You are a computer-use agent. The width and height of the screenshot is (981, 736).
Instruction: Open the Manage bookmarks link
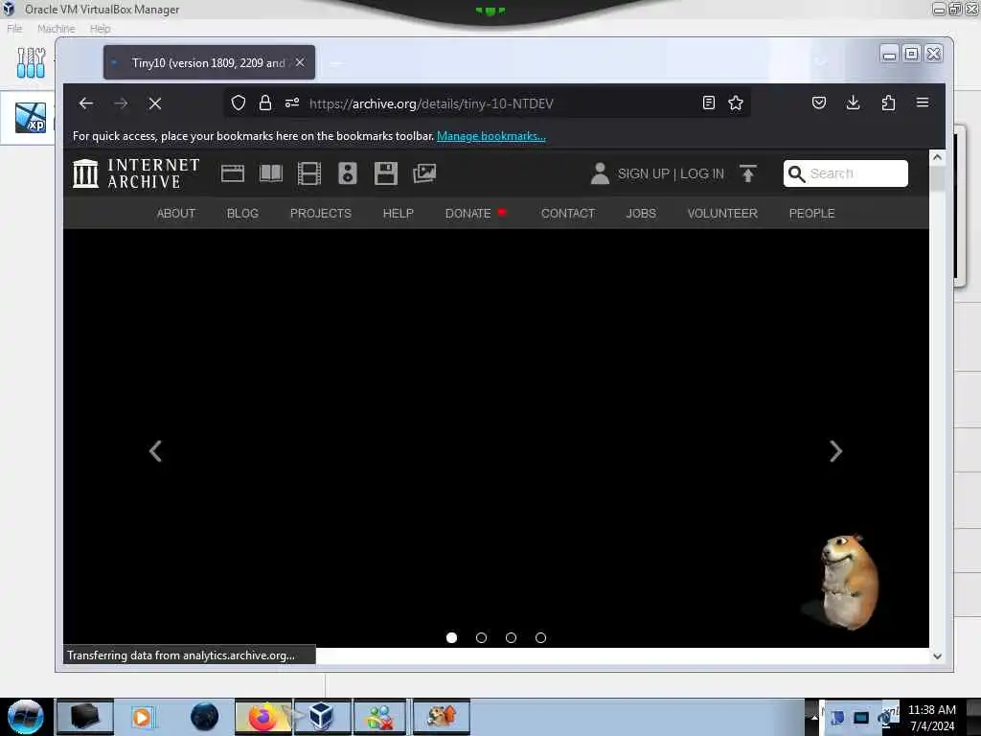(491, 136)
